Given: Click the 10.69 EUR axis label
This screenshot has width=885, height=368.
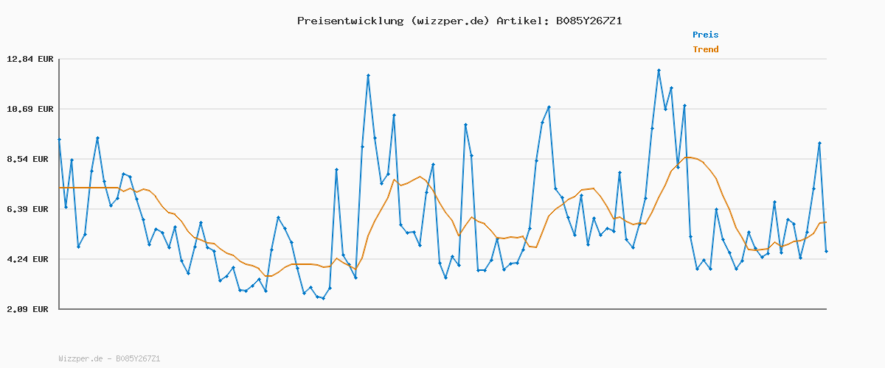Looking at the screenshot, I should point(29,109).
